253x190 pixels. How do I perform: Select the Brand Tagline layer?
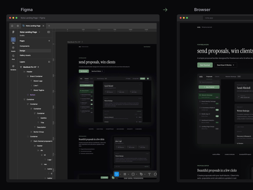pyautogui.click(x=39, y=90)
